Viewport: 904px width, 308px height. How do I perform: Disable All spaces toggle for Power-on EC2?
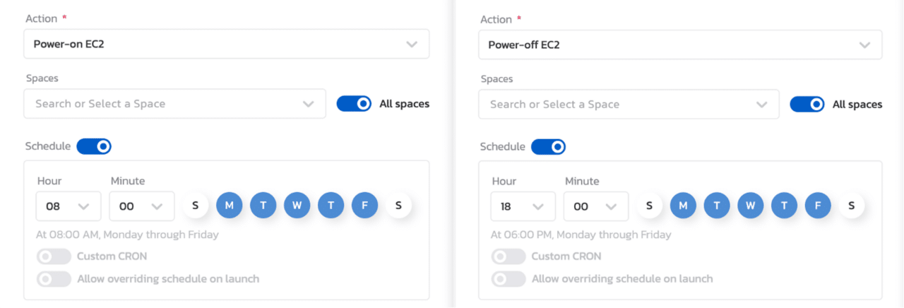coord(354,104)
